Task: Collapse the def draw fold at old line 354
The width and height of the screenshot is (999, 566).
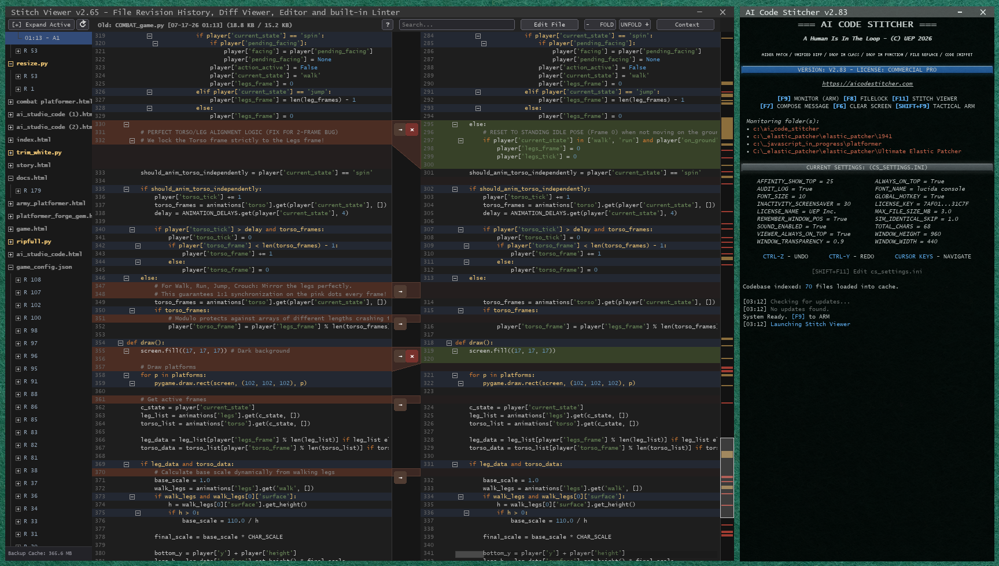Action: coord(120,343)
